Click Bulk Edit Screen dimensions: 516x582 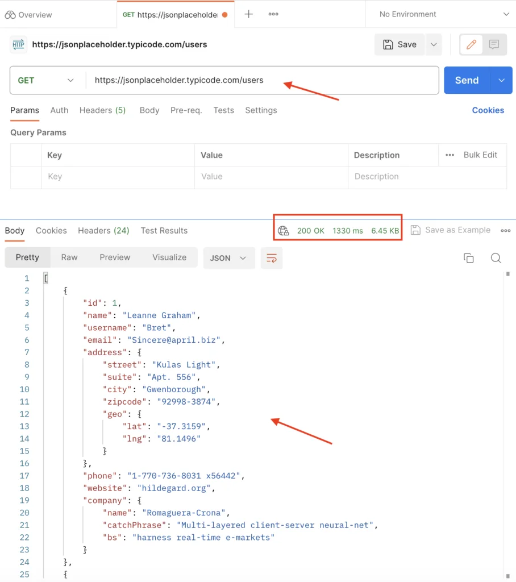480,155
